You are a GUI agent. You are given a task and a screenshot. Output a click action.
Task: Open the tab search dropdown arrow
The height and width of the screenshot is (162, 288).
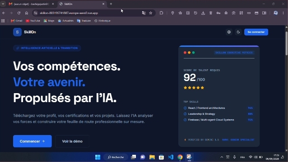(x=3, y=4)
